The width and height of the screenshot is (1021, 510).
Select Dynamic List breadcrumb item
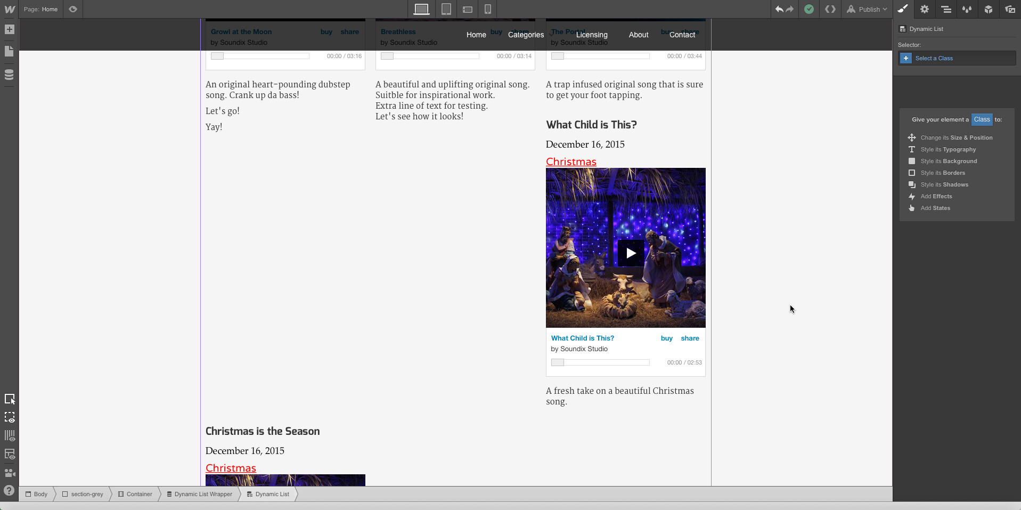coord(268,494)
